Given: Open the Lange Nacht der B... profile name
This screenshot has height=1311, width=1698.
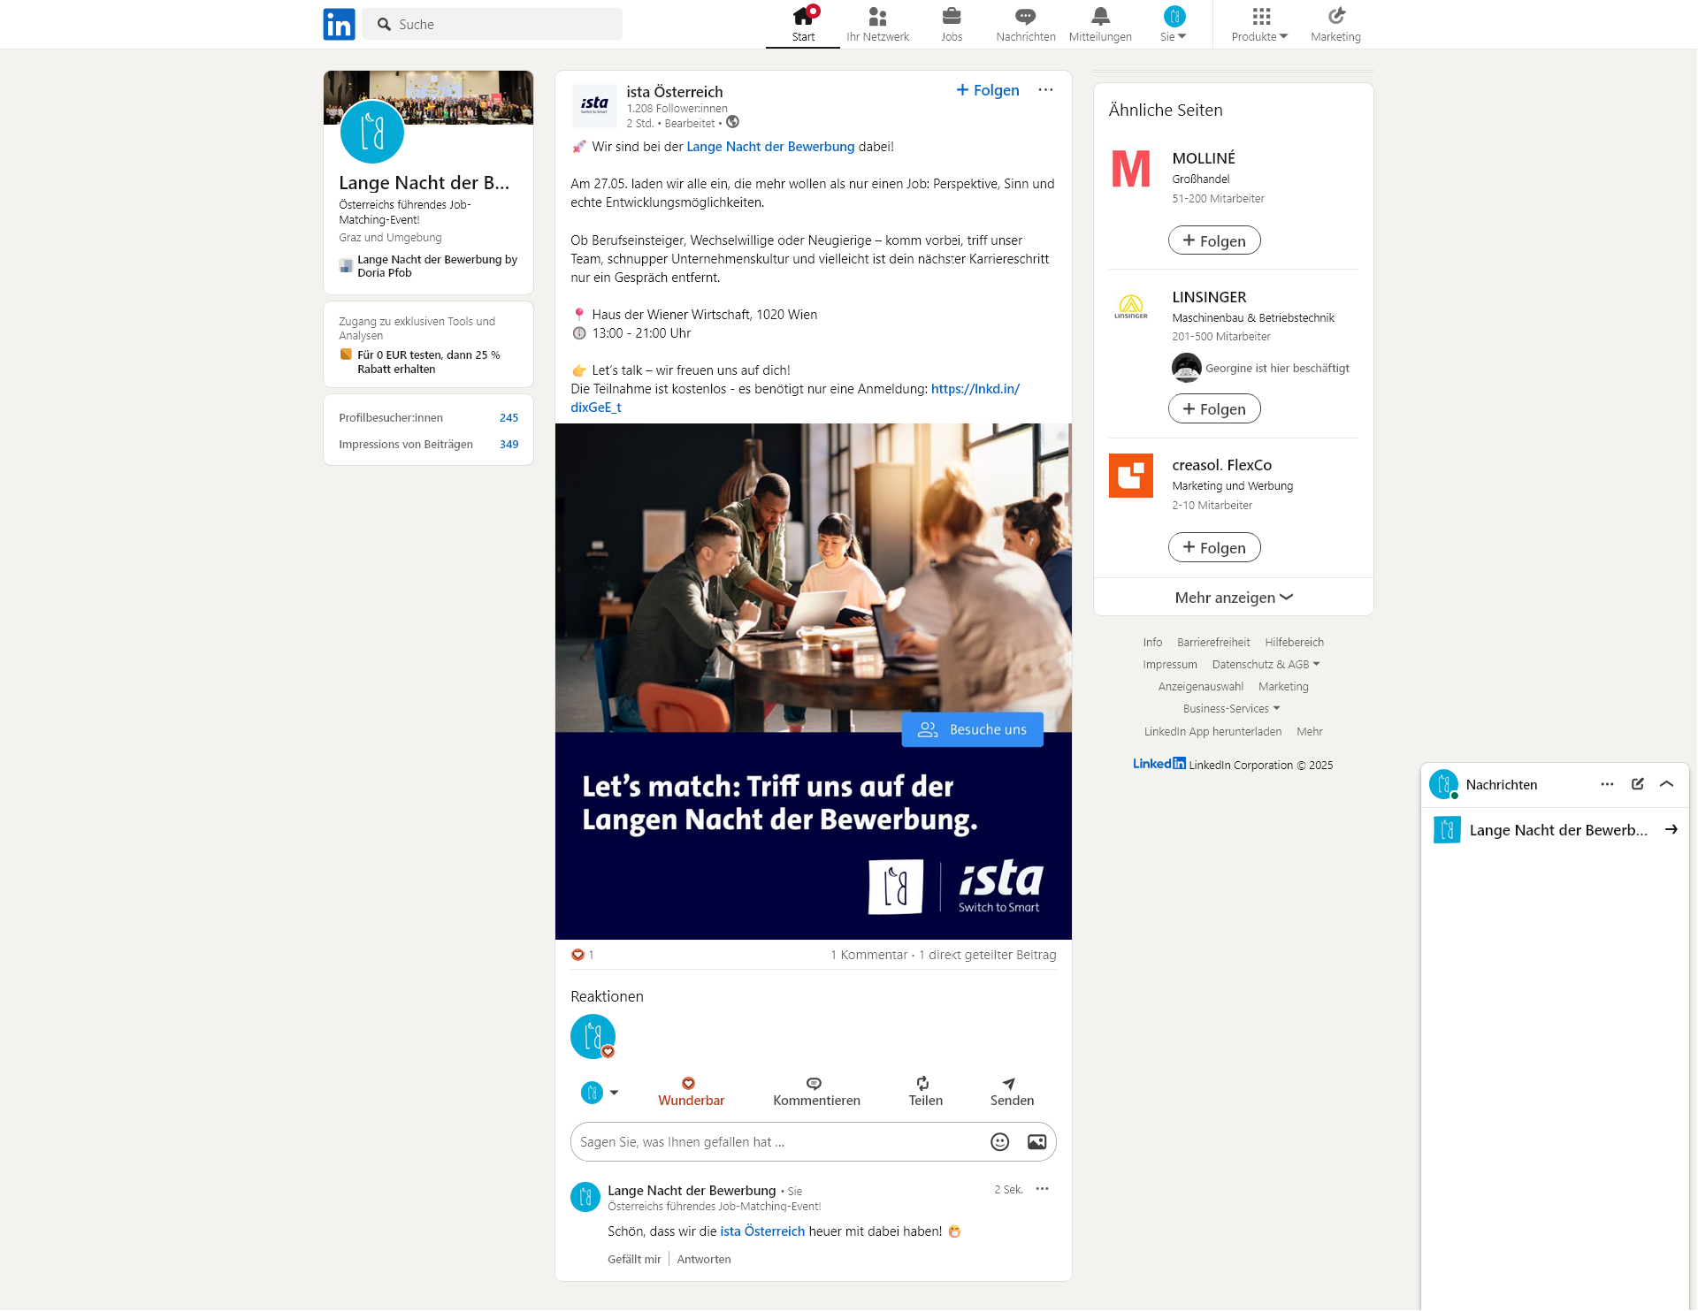Looking at the screenshot, I should (x=424, y=182).
